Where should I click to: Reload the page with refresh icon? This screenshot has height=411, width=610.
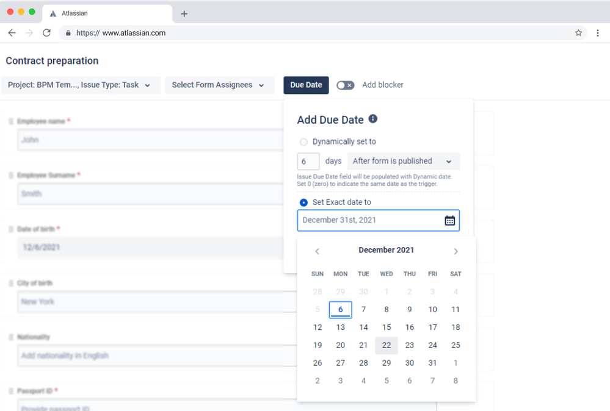pyautogui.click(x=46, y=33)
